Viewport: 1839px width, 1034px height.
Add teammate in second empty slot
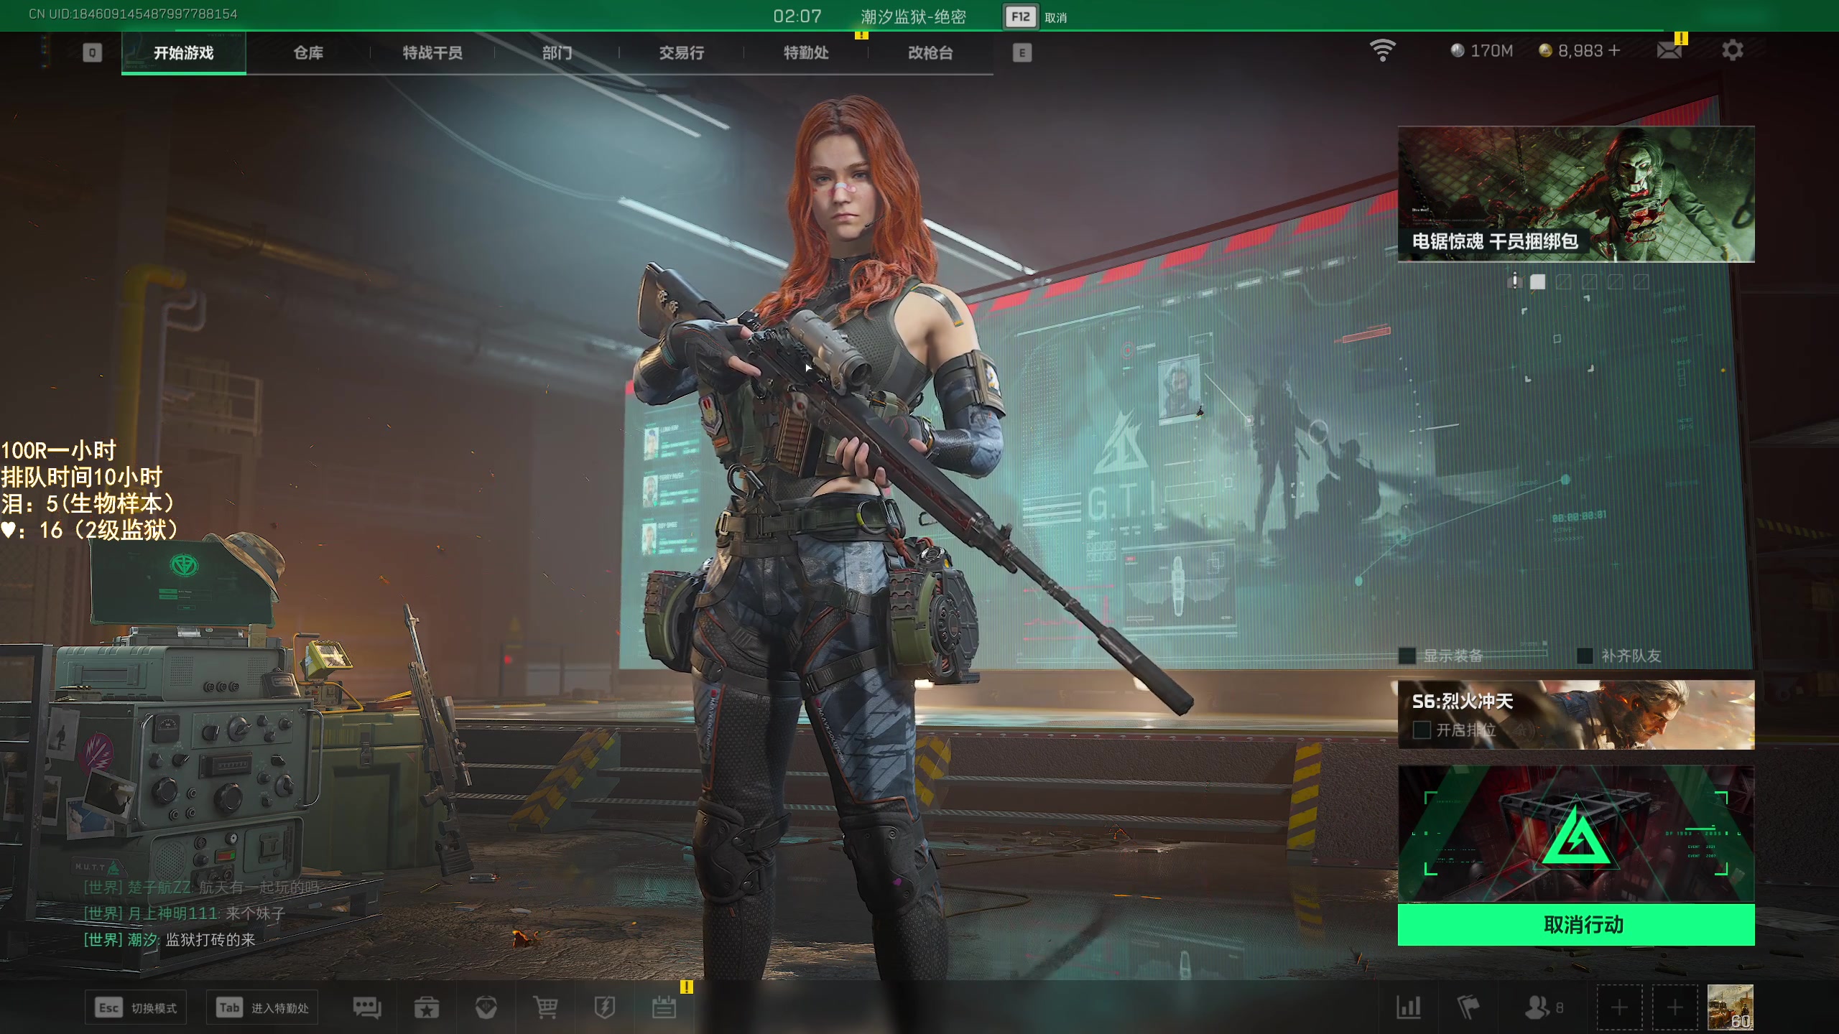coord(1675,1007)
